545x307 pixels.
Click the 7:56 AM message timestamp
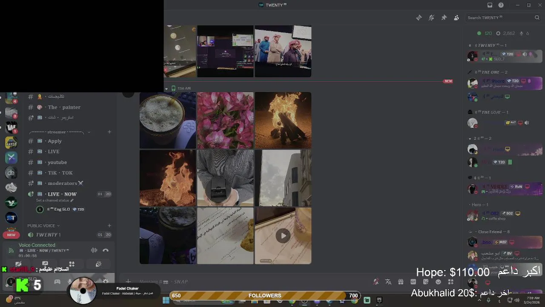point(184,88)
